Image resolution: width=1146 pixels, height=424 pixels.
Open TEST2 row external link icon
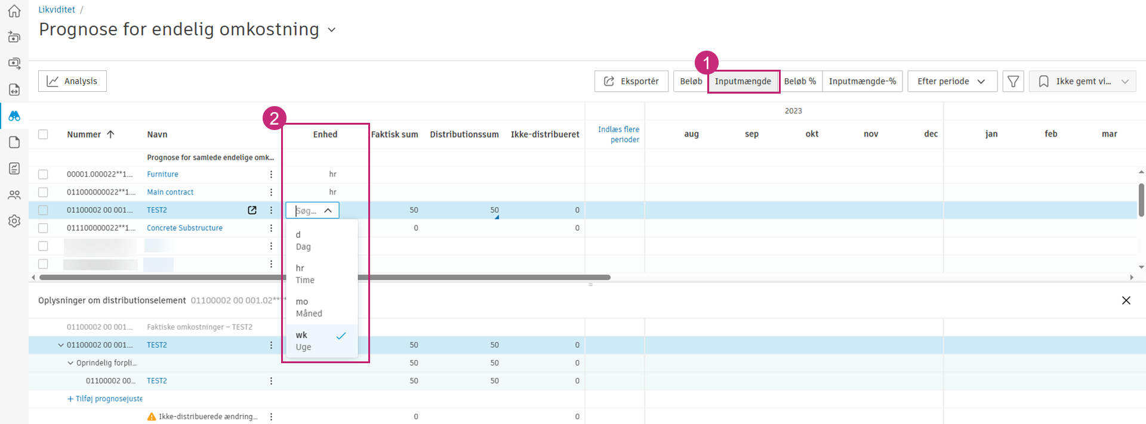click(252, 210)
